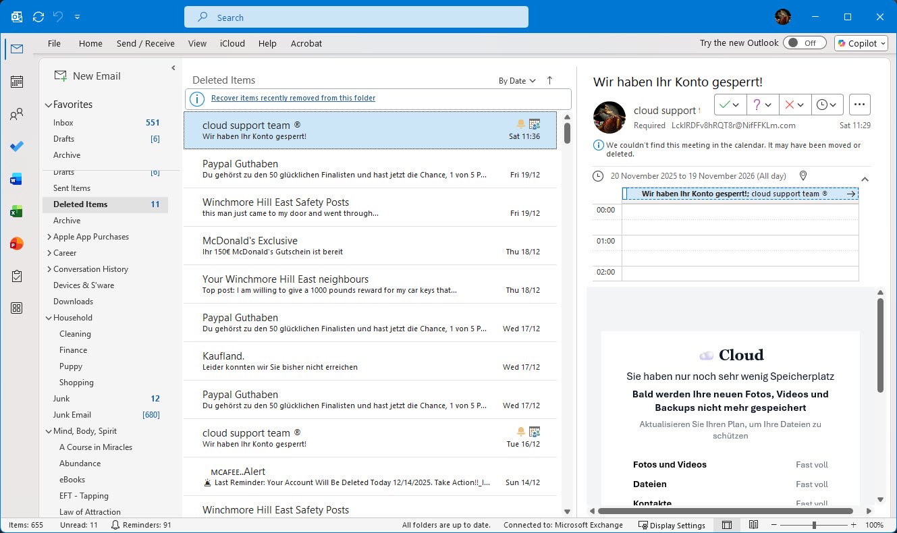Open the location pin for the event

pyautogui.click(x=803, y=175)
